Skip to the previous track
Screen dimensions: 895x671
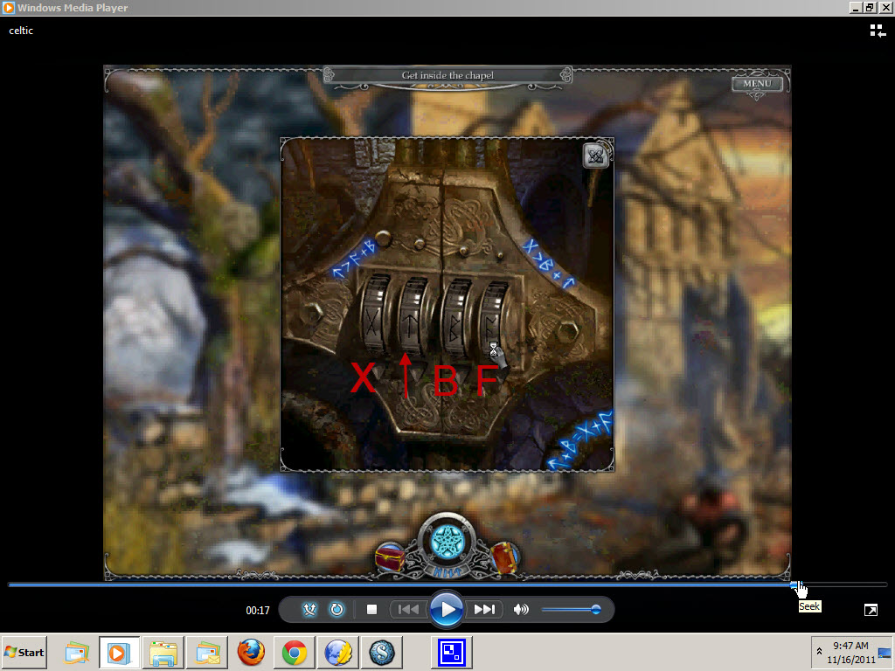pyautogui.click(x=407, y=610)
